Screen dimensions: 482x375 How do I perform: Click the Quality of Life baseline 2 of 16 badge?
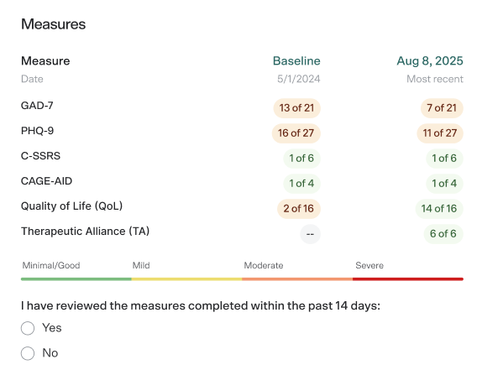[x=299, y=209]
